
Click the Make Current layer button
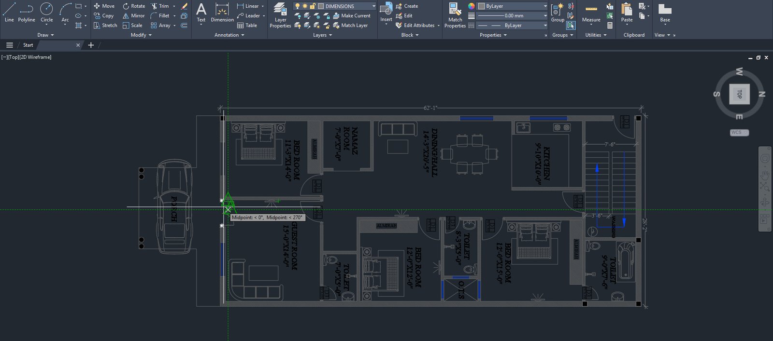tap(351, 16)
